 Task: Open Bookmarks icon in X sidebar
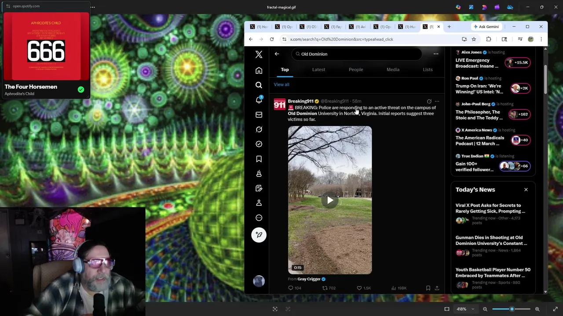tap(259, 159)
